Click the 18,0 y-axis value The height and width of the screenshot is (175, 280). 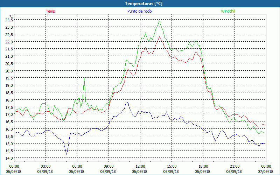pos(9,100)
